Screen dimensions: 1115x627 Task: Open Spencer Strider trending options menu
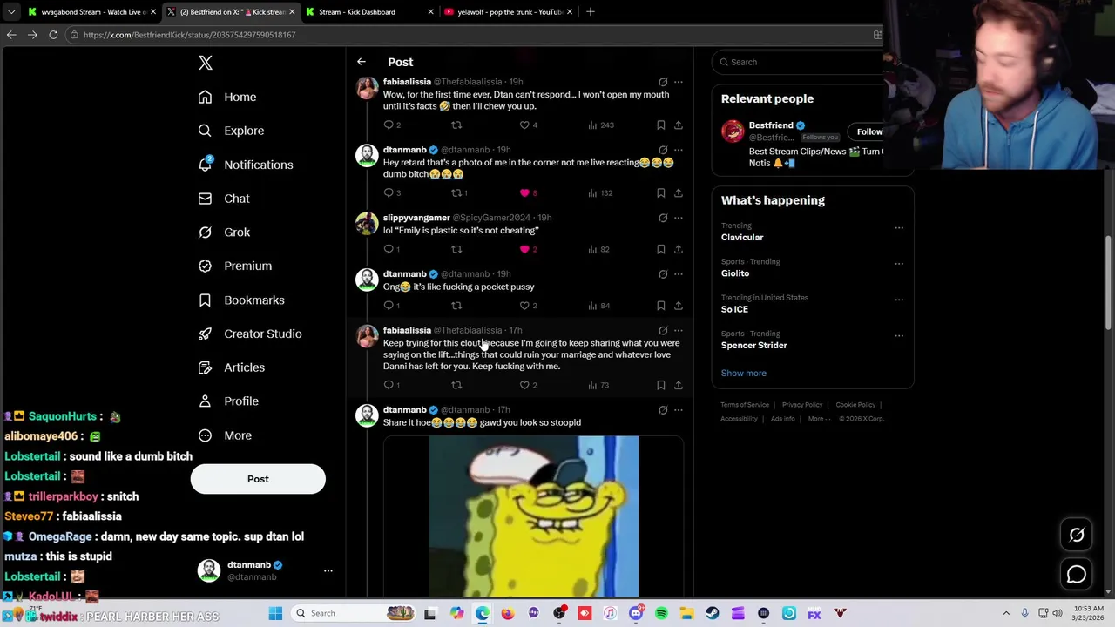899,335
